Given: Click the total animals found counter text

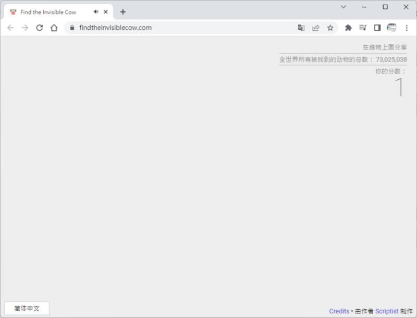Looking at the screenshot, I should [x=343, y=59].
